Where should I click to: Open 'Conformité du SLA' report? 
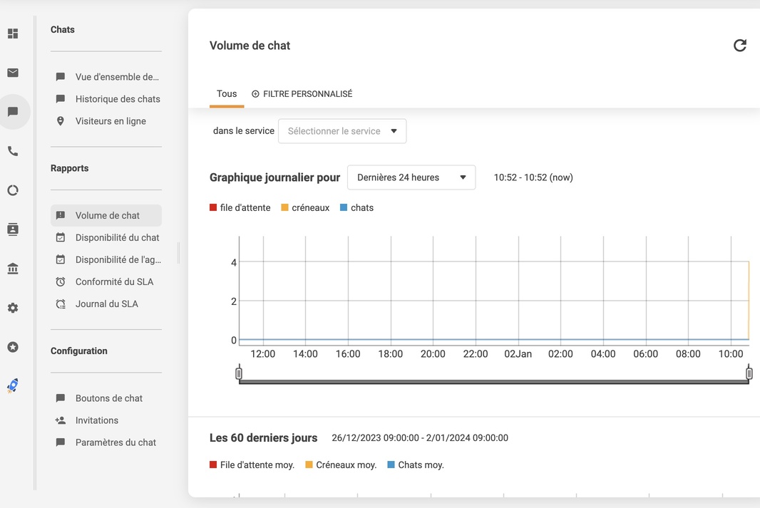click(114, 281)
